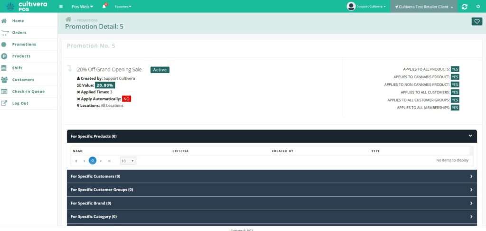This screenshot has width=486, height=231.
Task: Go to next page arrow in product grid
Action: pyautogui.click(x=101, y=161)
